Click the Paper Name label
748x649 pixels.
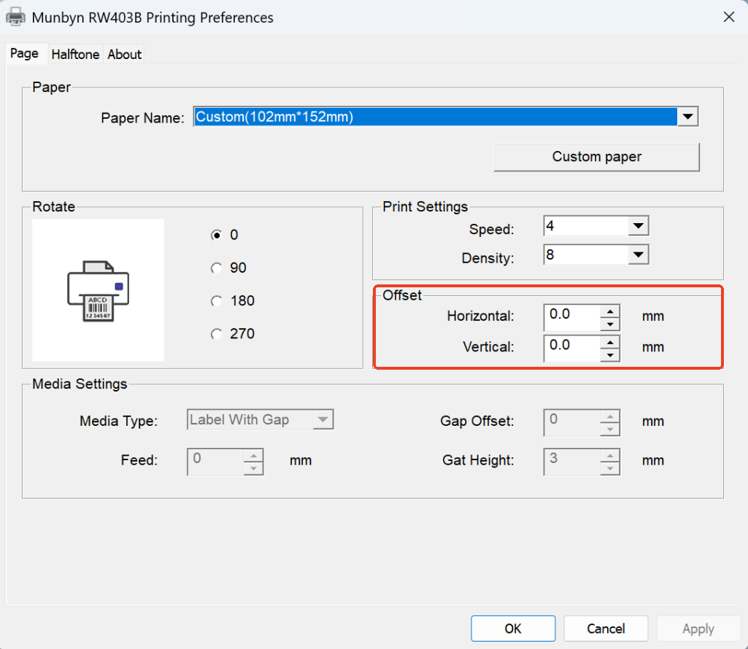click(x=142, y=118)
